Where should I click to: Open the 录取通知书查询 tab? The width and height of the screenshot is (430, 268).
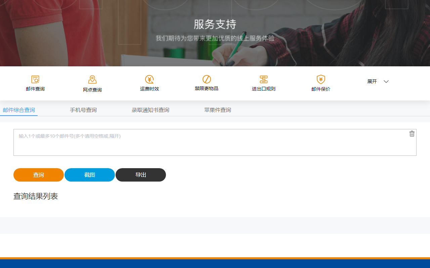click(x=150, y=110)
